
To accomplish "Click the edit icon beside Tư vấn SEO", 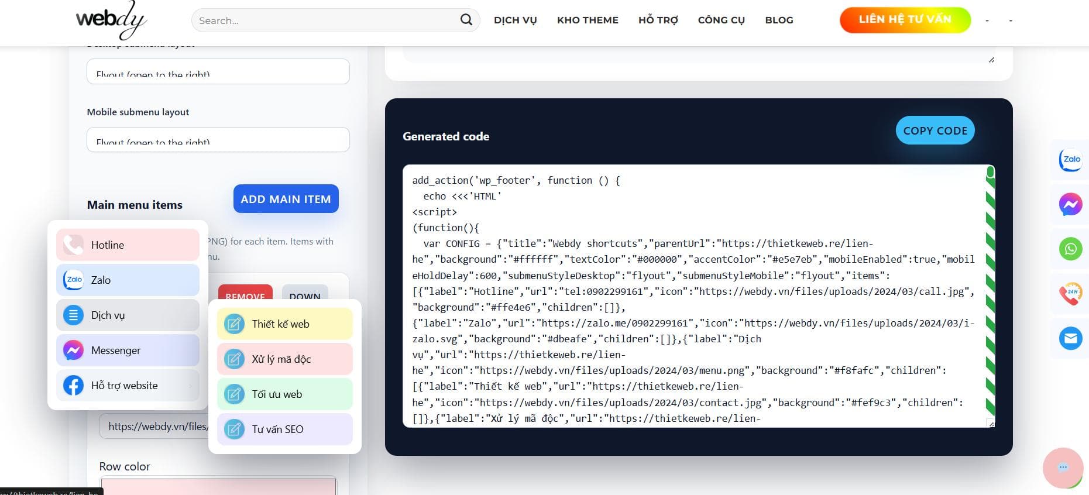I will [x=234, y=429].
